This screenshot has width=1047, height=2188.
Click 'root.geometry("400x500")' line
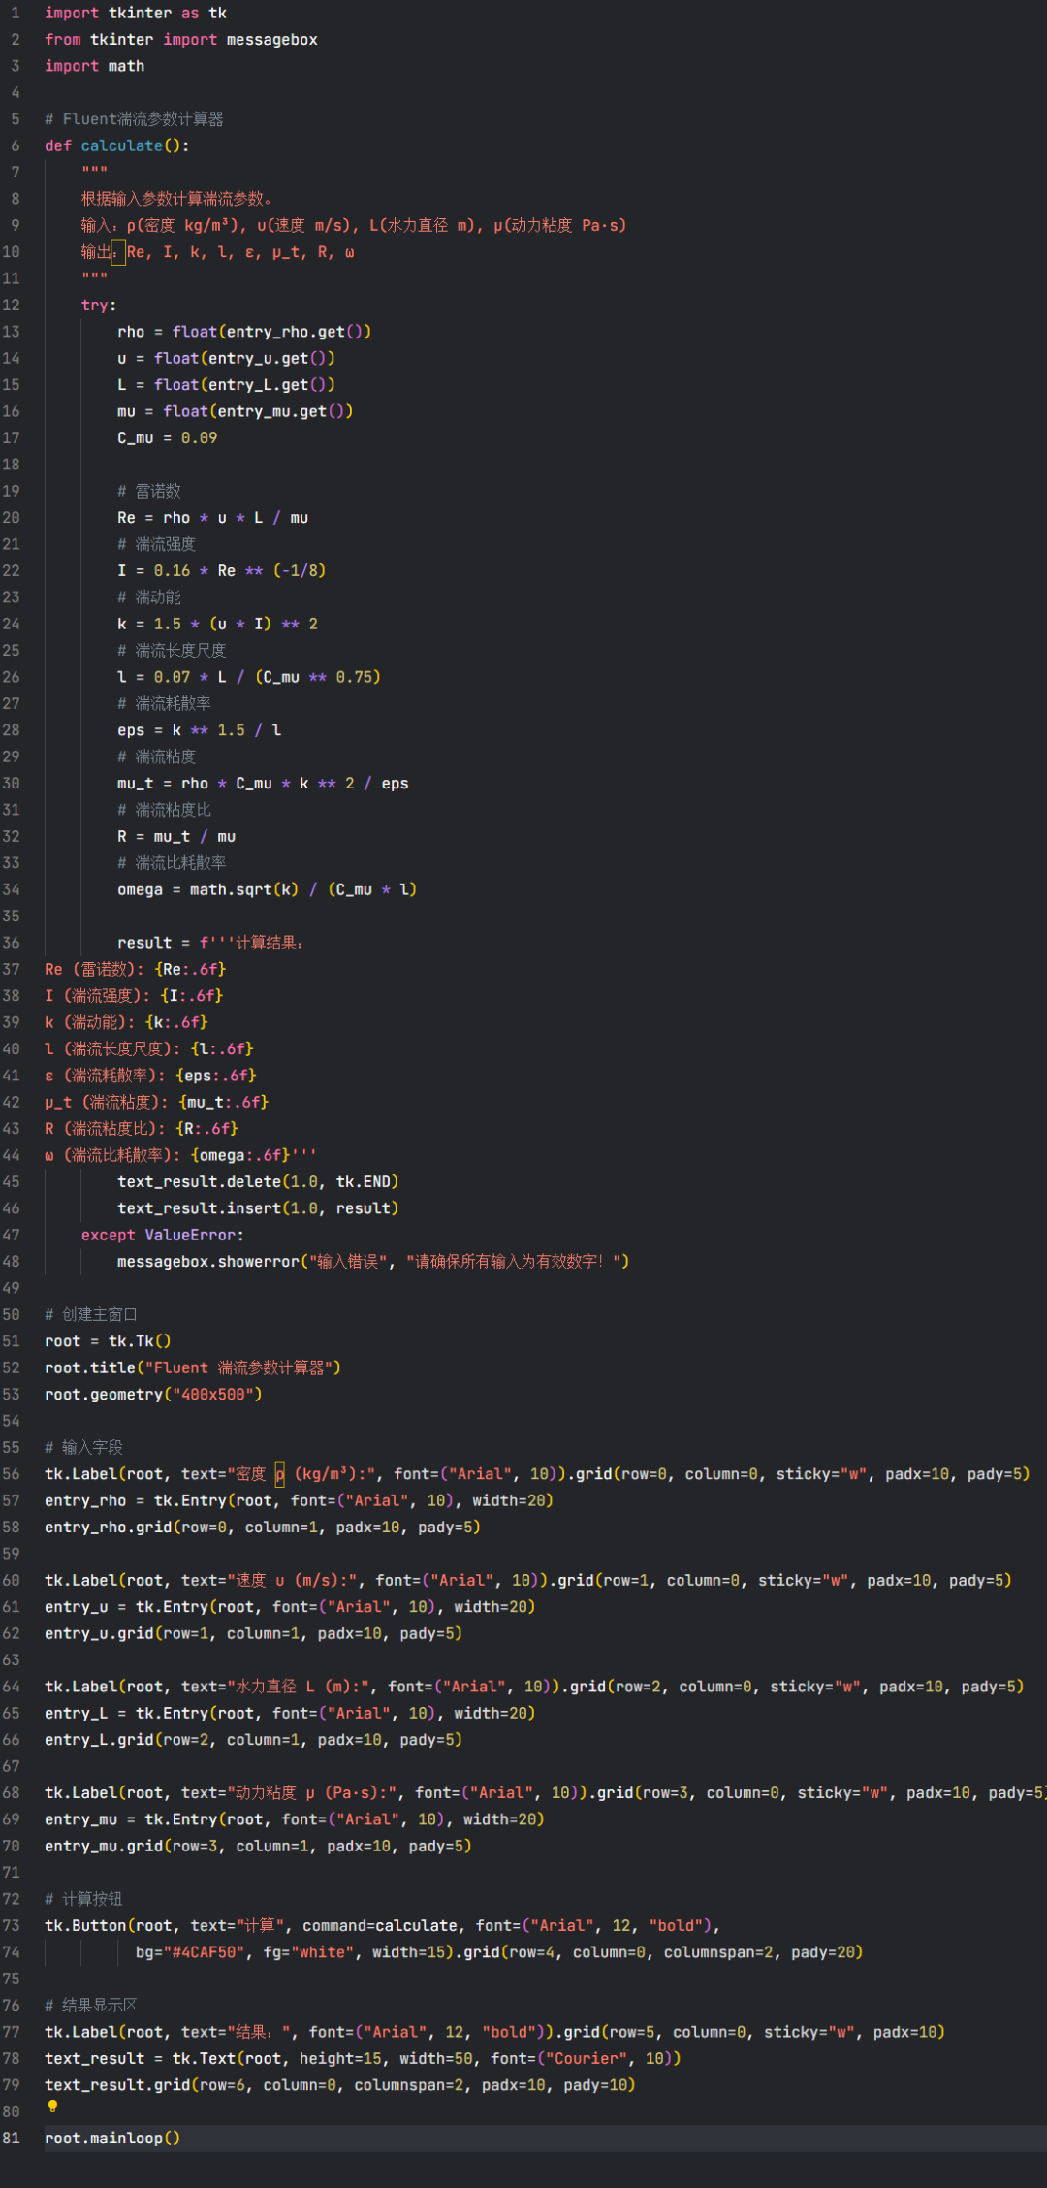click(153, 1395)
